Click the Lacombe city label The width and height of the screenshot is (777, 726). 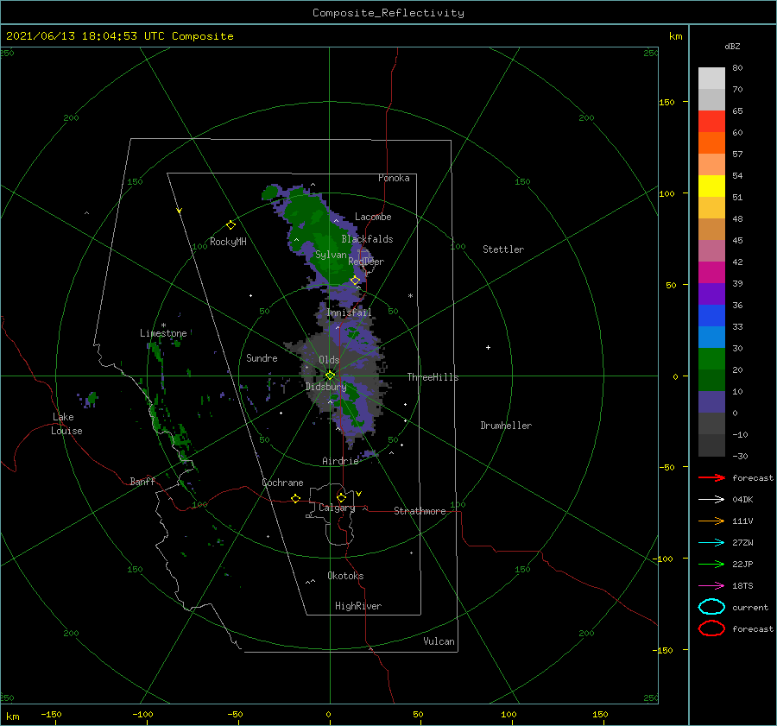click(373, 217)
